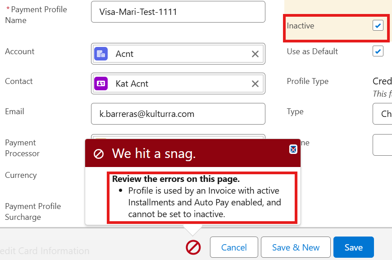This screenshot has width=392, height=260.
Task: Open the Type dropdown
Action: (383, 114)
